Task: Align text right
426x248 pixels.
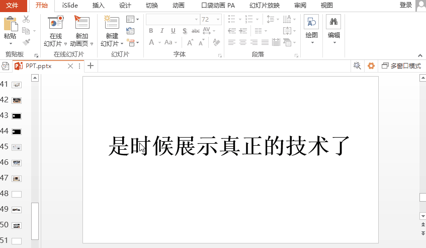Action: pyautogui.click(x=254, y=42)
